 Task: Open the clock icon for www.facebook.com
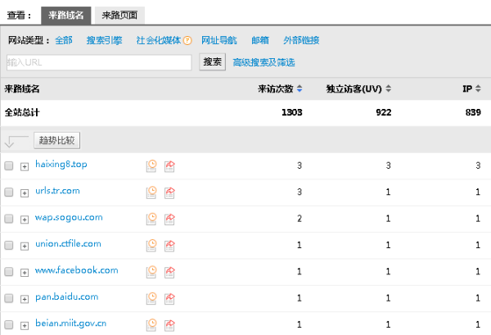coord(151,271)
